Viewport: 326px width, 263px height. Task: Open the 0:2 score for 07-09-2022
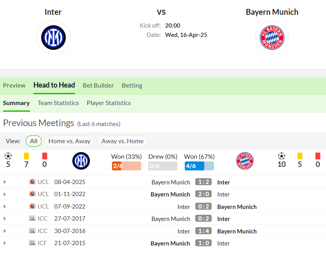pyautogui.click(x=203, y=206)
